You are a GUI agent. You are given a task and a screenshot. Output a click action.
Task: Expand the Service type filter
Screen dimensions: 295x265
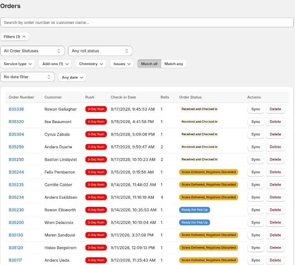tap(18, 64)
